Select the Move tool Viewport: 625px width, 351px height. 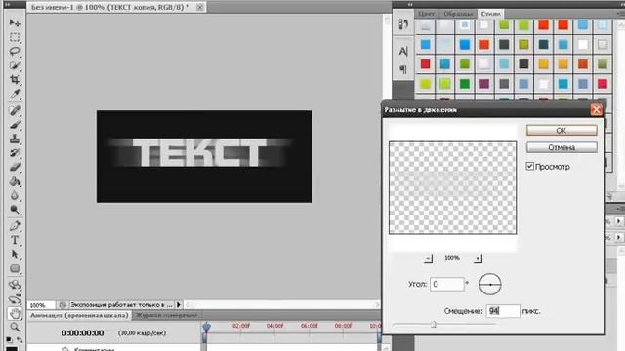(x=15, y=22)
